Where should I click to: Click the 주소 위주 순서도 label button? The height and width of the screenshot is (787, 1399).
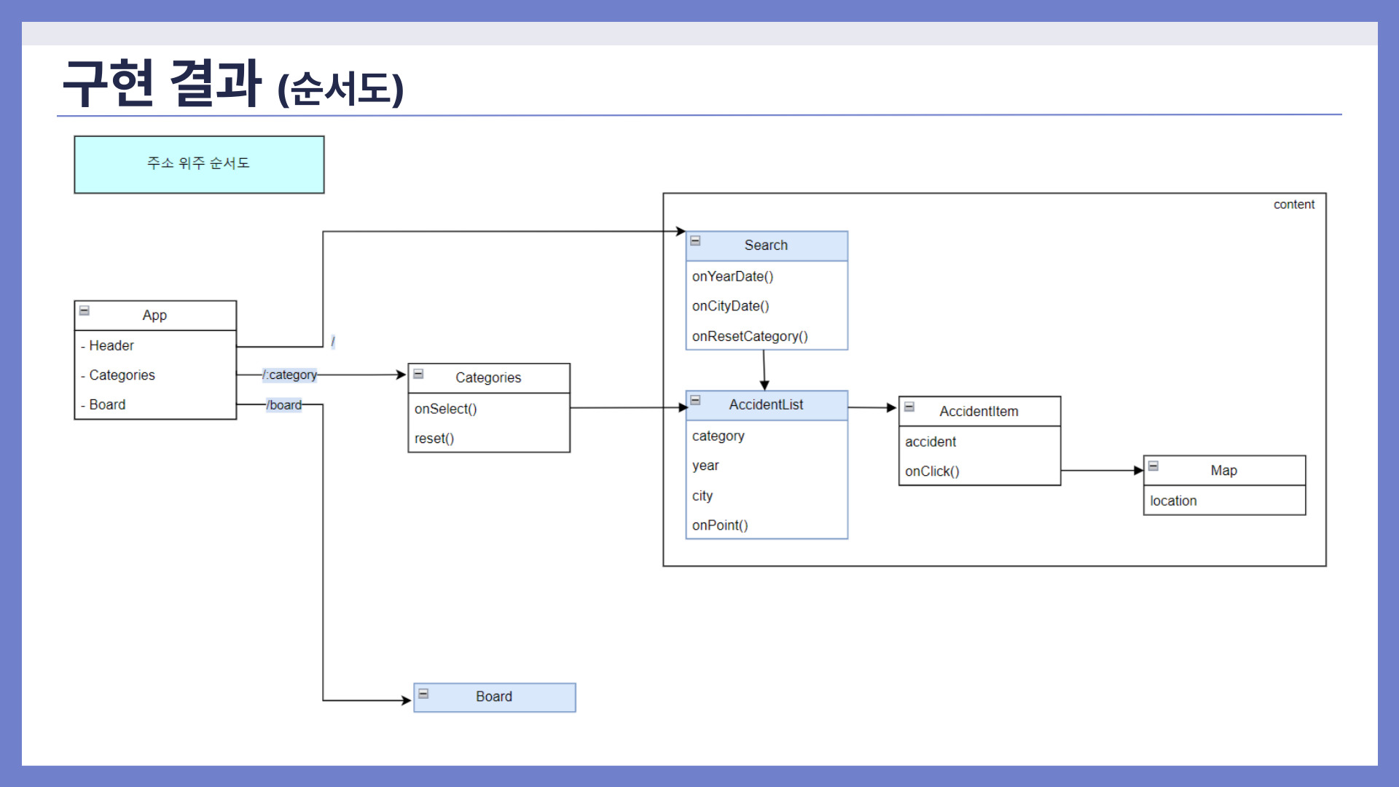point(199,163)
